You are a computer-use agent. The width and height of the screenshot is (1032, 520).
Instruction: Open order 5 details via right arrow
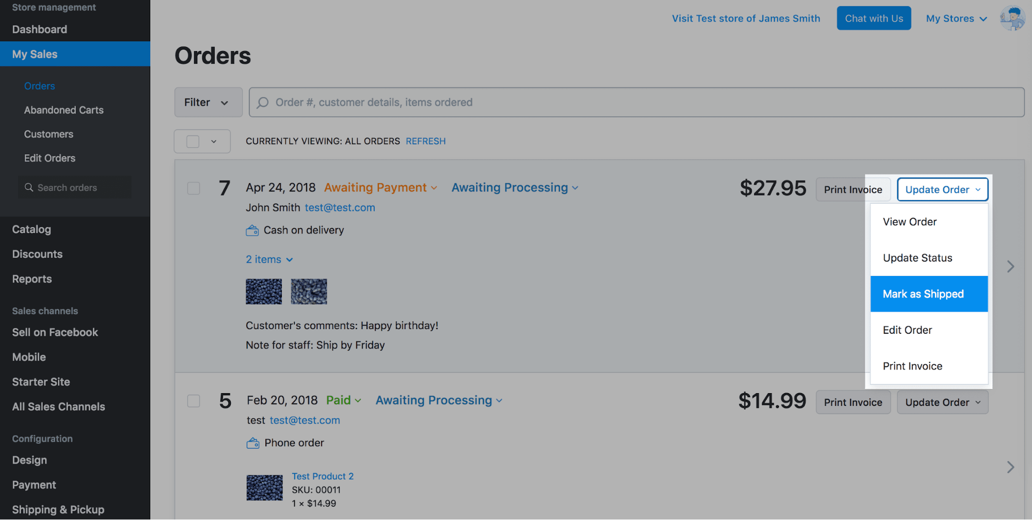[1010, 467]
